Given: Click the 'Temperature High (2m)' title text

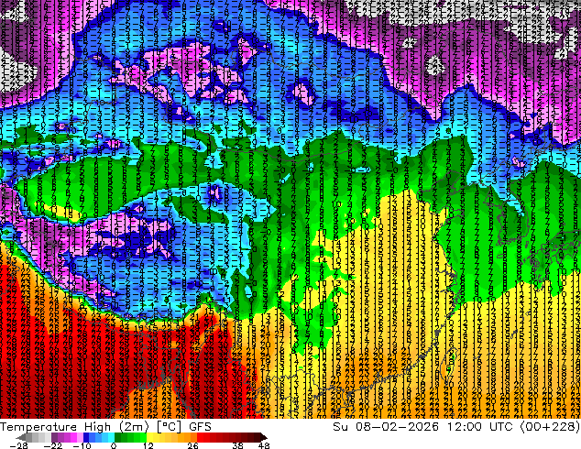Looking at the screenshot, I should click(x=74, y=427).
